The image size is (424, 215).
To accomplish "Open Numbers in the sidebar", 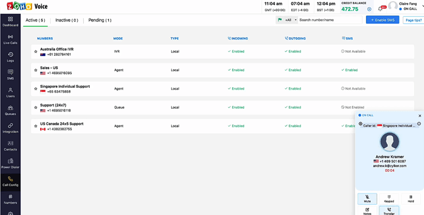I will (10, 199).
